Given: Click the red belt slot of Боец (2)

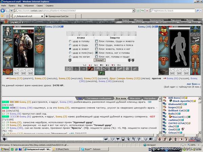Looking at the screenshot, I should (x=8, y=72).
